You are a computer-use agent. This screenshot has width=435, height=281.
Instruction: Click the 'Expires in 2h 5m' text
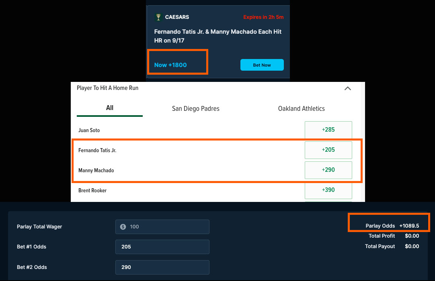click(x=263, y=17)
